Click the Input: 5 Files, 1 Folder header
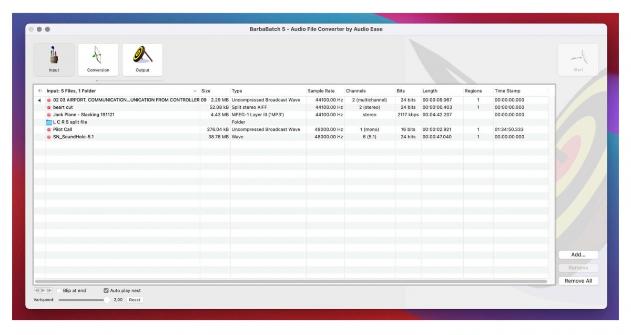 (72, 91)
